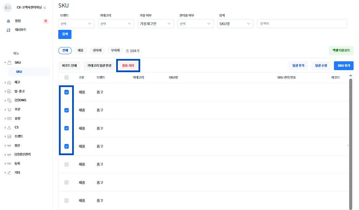Expand the 입·출고 menu group arrow
Viewport: 359px width, 210px height.
tap(5, 91)
